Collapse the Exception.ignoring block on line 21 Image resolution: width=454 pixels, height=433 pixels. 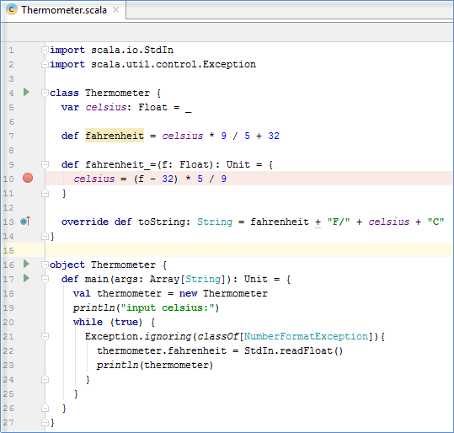45,336
